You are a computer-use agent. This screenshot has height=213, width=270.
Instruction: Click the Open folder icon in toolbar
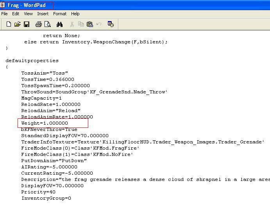[x=17, y=24]
